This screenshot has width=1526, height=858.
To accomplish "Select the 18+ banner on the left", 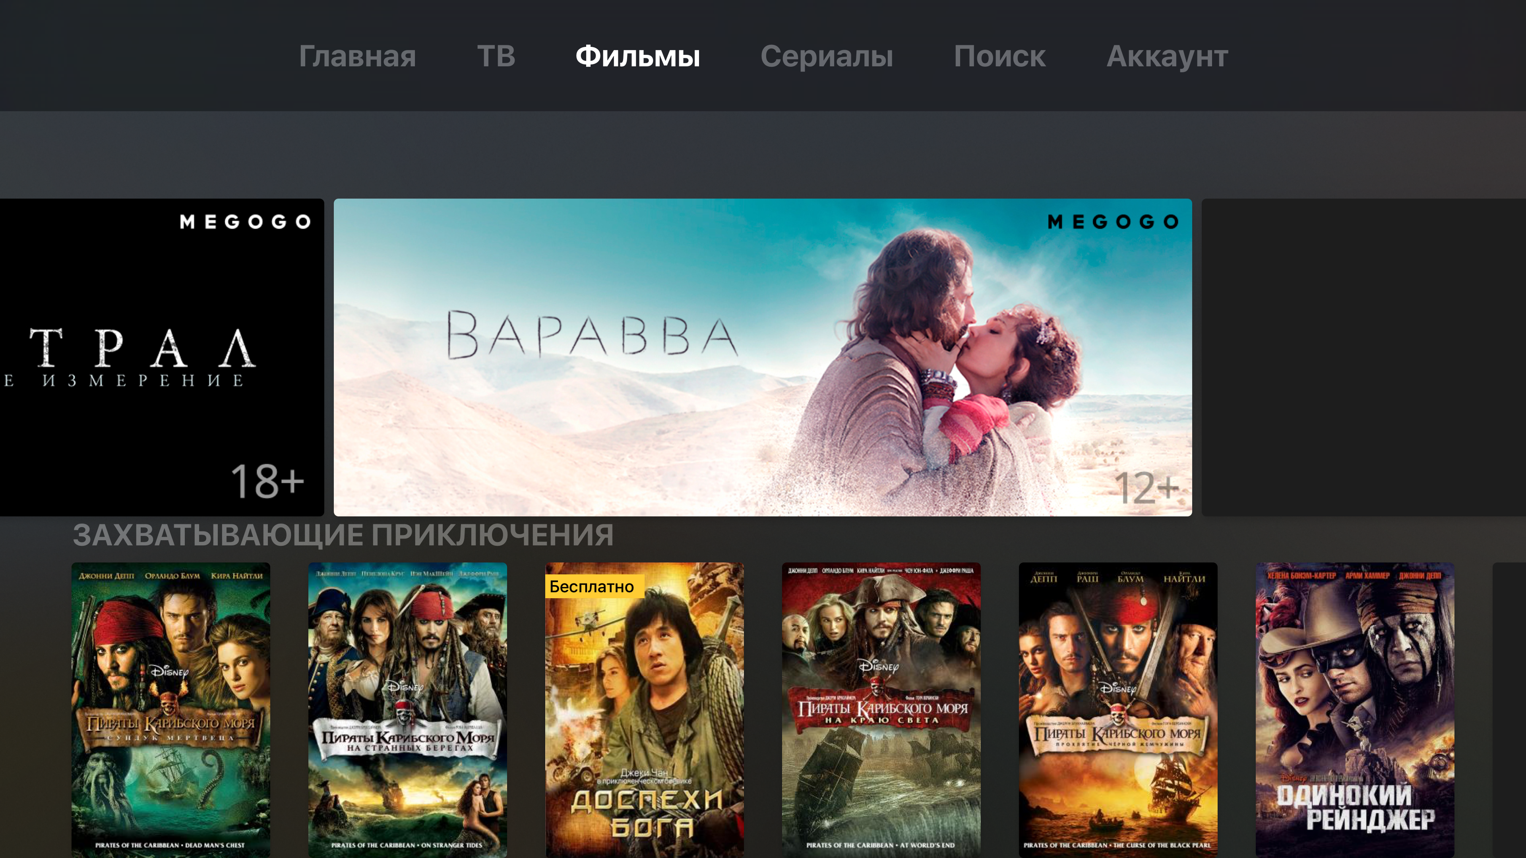I will click(162, 357).
